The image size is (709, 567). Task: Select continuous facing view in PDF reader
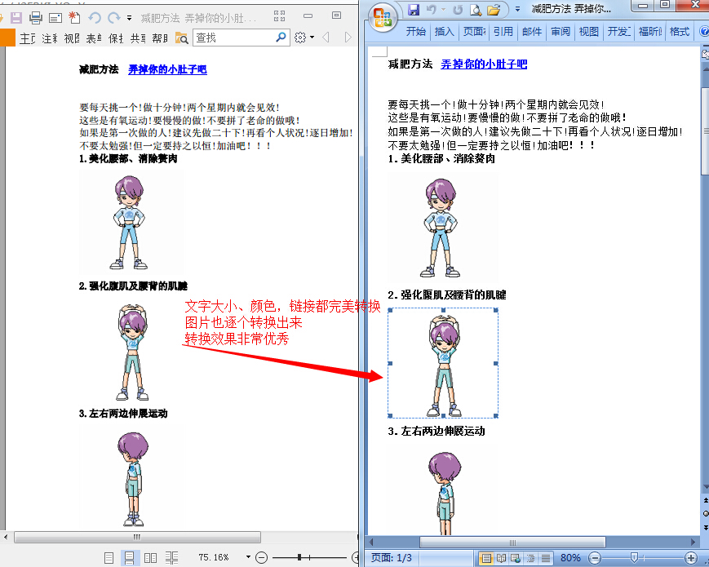pos(171,557)
